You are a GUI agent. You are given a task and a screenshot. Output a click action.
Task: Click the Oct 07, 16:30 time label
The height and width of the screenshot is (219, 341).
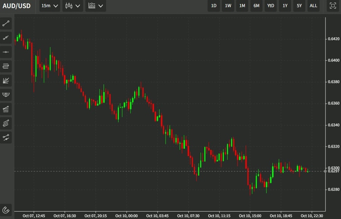tap(64, 216)
